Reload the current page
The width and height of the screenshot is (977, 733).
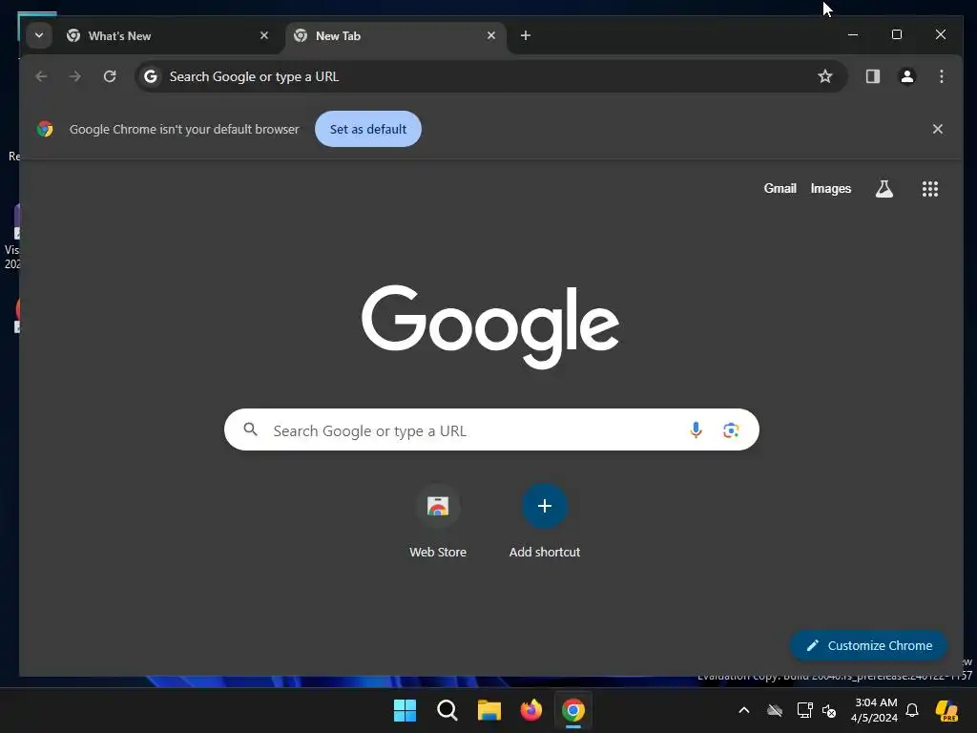[x=110, y=76]
